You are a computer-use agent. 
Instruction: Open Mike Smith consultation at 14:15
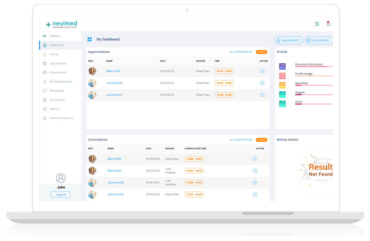click(x=114, y=171)
